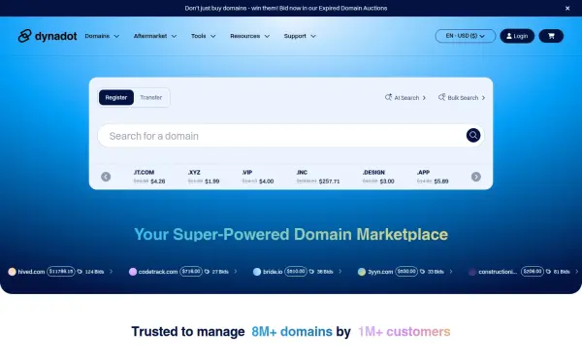Expand the Aftermarket menu

tap(155, 36)
